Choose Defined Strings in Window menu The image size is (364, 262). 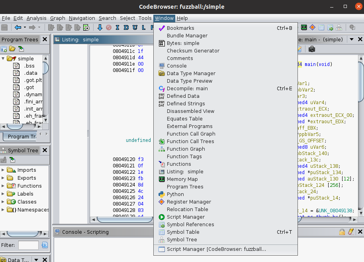[x=225, y=103]
